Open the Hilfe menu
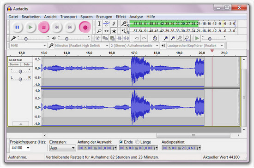This screenshot has width=254, height=168. pos(151,17)
